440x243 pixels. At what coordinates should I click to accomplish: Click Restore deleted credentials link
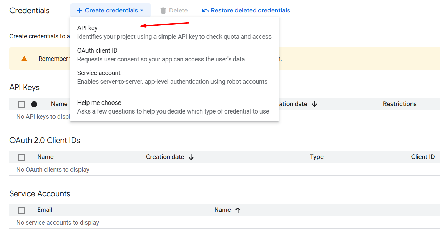[x=250, y=11]
